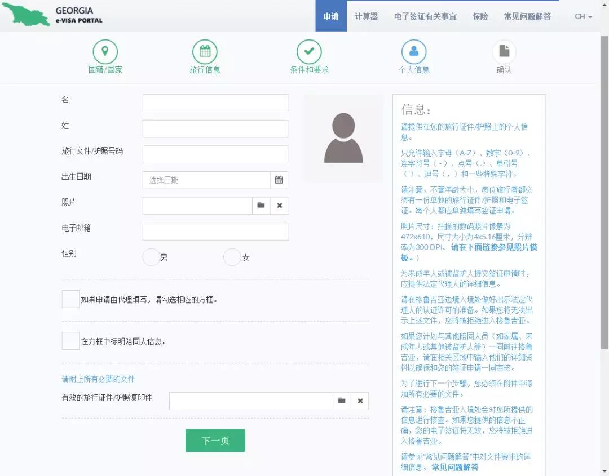Click the 旅行信息 calendar step icon
This screenshot has height=476, width=609.
coord(205,52)
